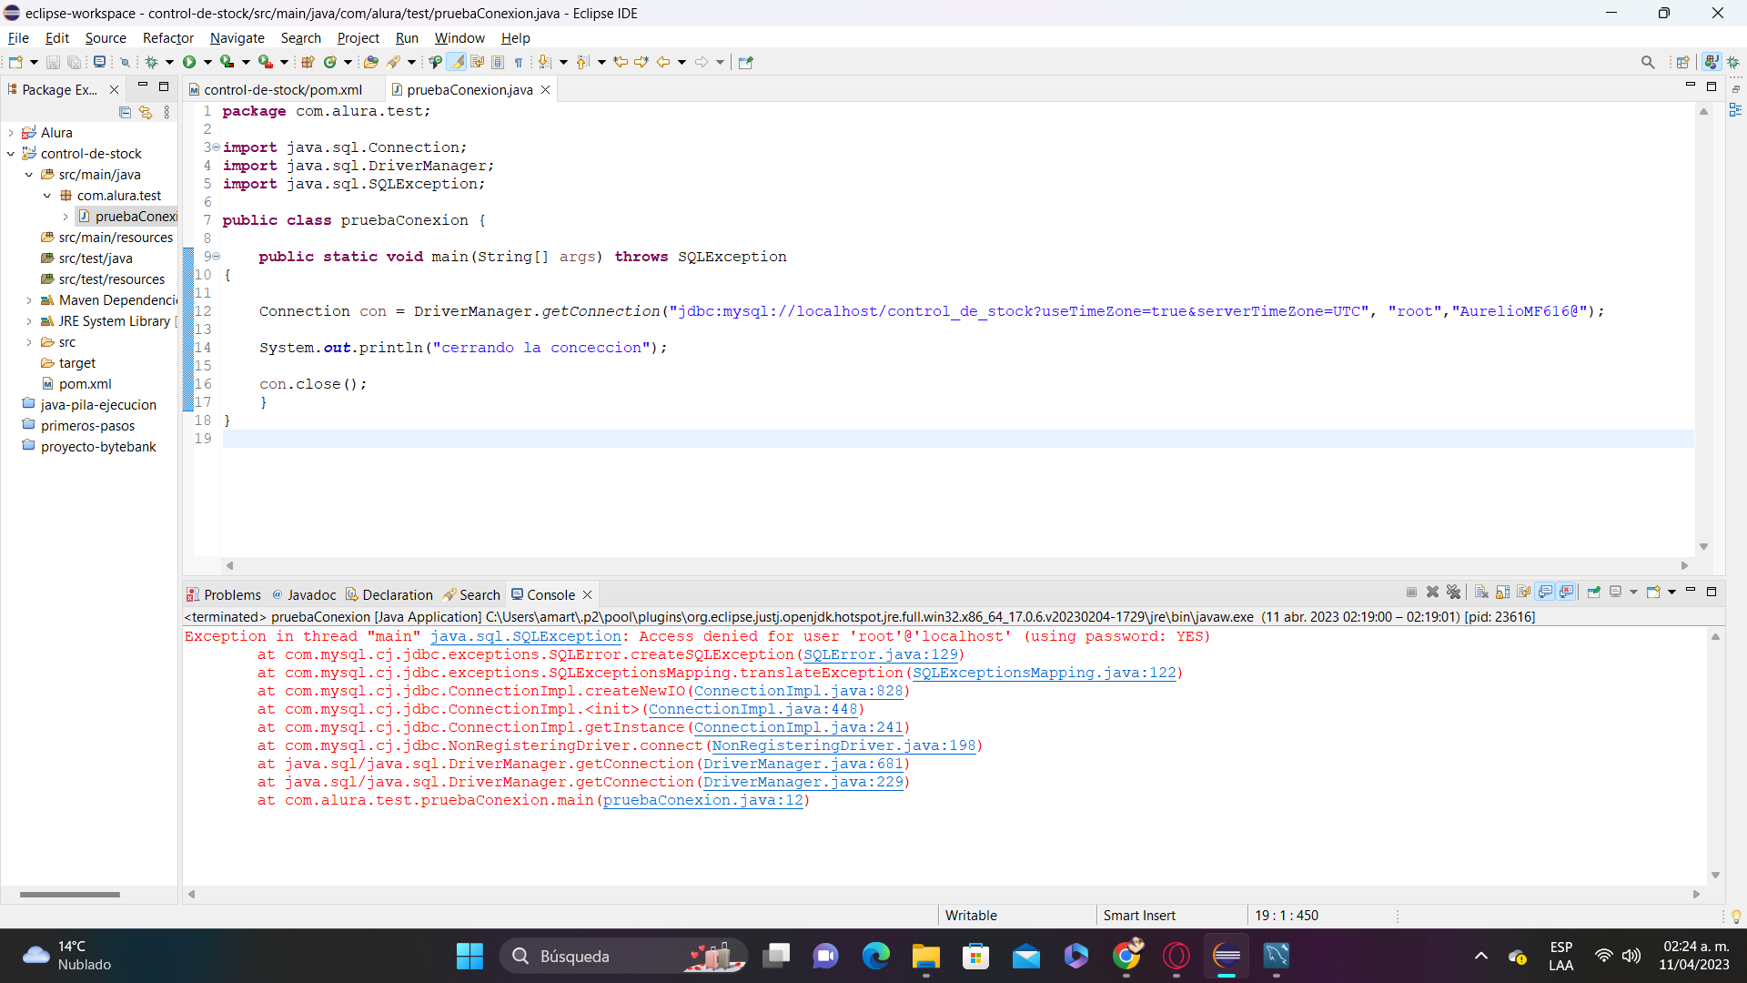Click the toolbar magnifier search icon
This screenshot has width=1747, height=983.
point(1648,62)
